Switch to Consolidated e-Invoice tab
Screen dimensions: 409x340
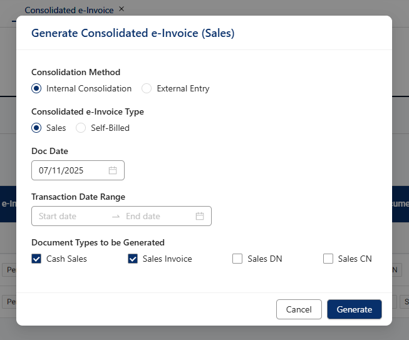pos(69,10)
